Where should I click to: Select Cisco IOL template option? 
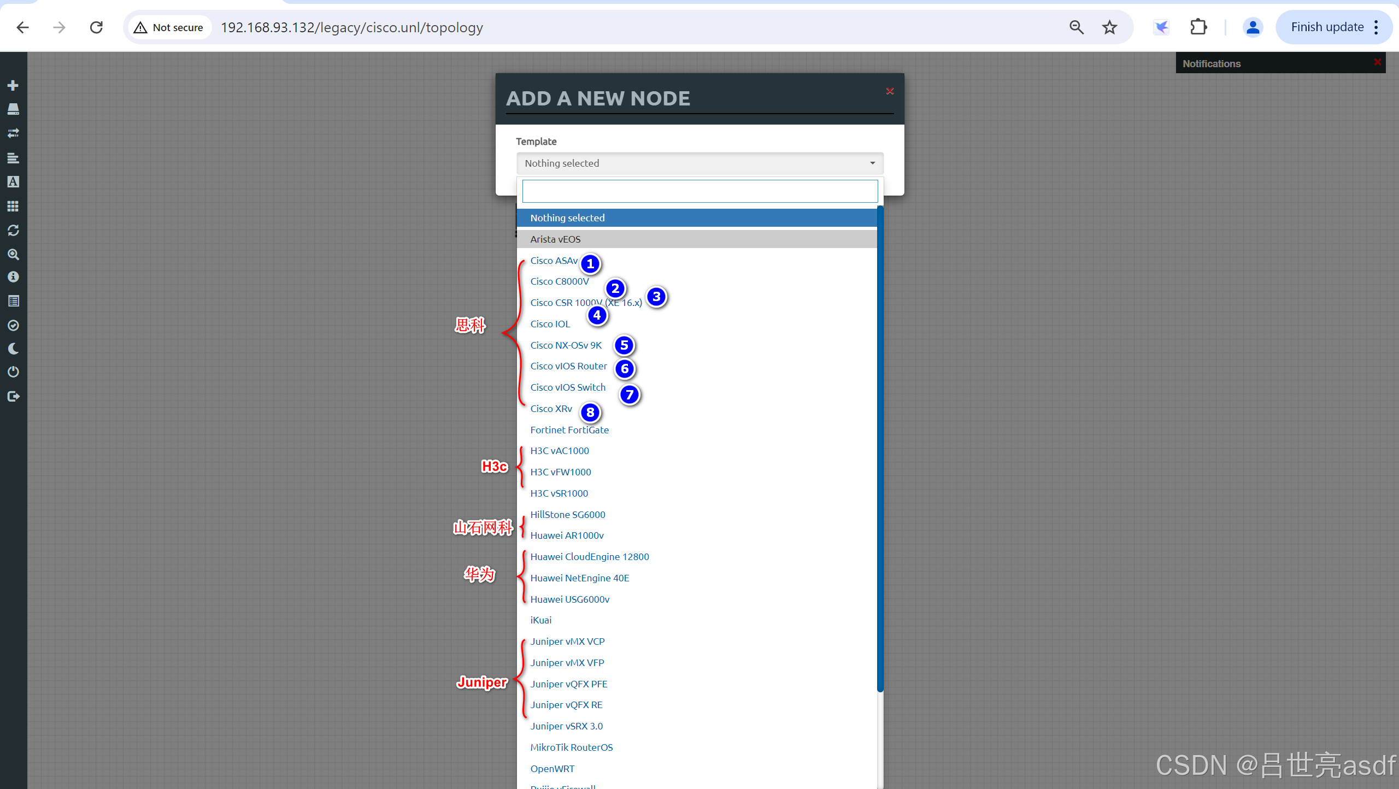pos(550,324)
